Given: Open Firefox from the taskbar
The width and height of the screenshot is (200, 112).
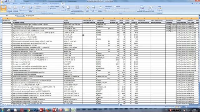Looking at the screenshot, I should click(48, 110).
